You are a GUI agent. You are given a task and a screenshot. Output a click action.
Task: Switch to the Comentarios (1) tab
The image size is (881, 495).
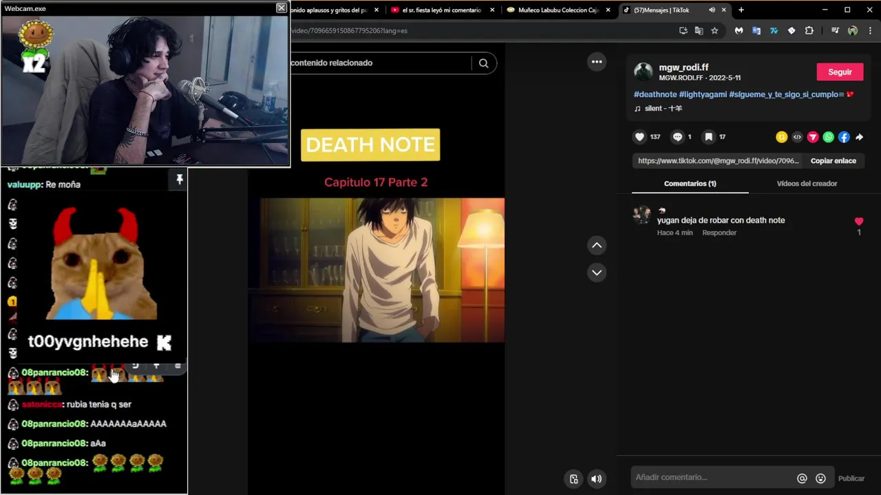690,184
